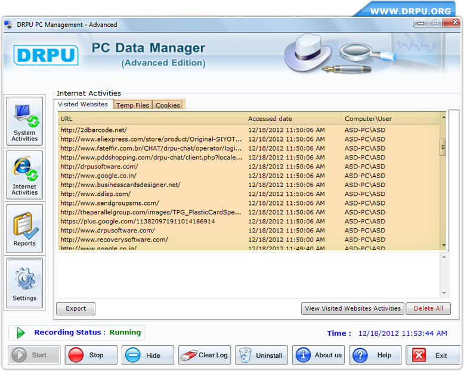464x371 pixels.
Task: Exit the application with Exit button
Action: [x=432, y=355]
